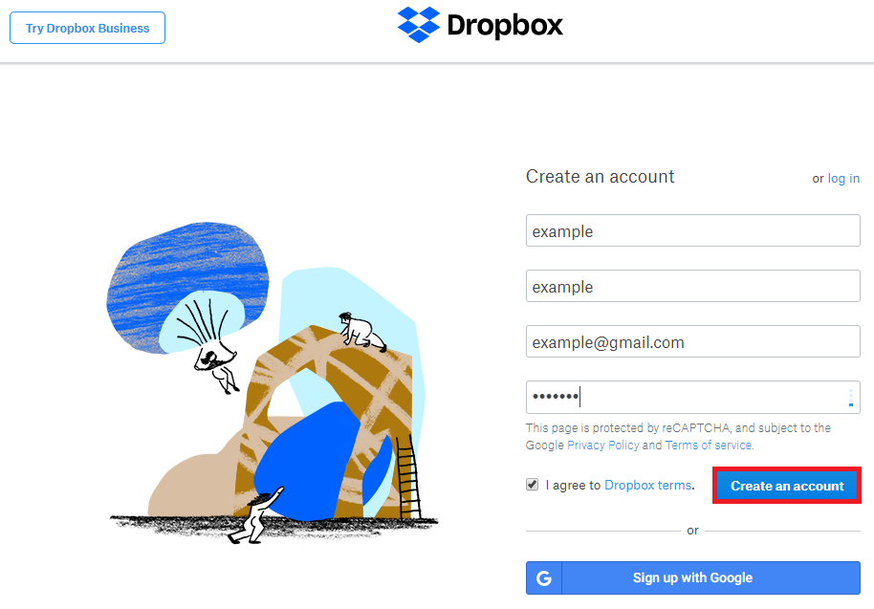This screenshot has height=609, width=874.
Task: Click Sign up with Google button
Action: (693, 577)
